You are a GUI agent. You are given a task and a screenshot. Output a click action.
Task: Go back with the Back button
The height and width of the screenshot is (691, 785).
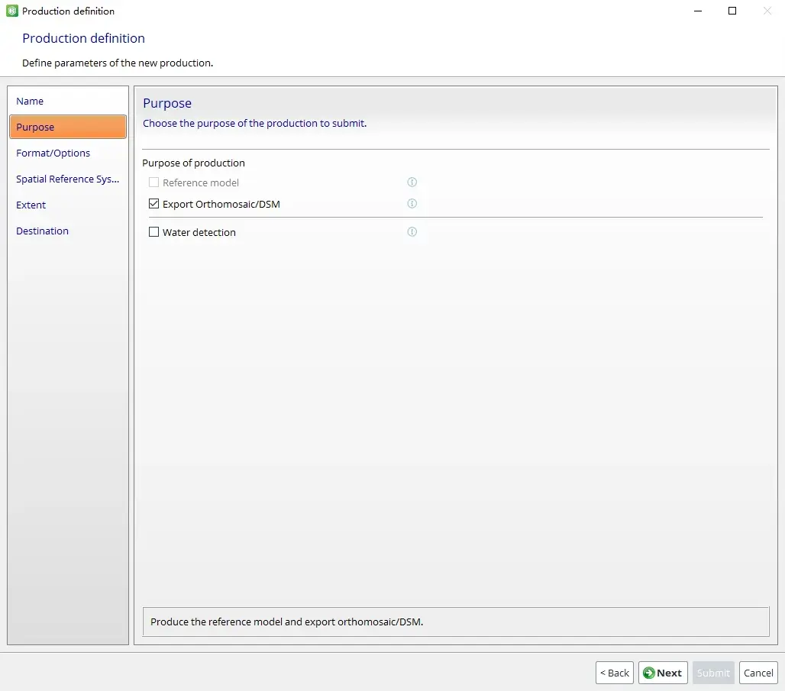click(615, 673)
